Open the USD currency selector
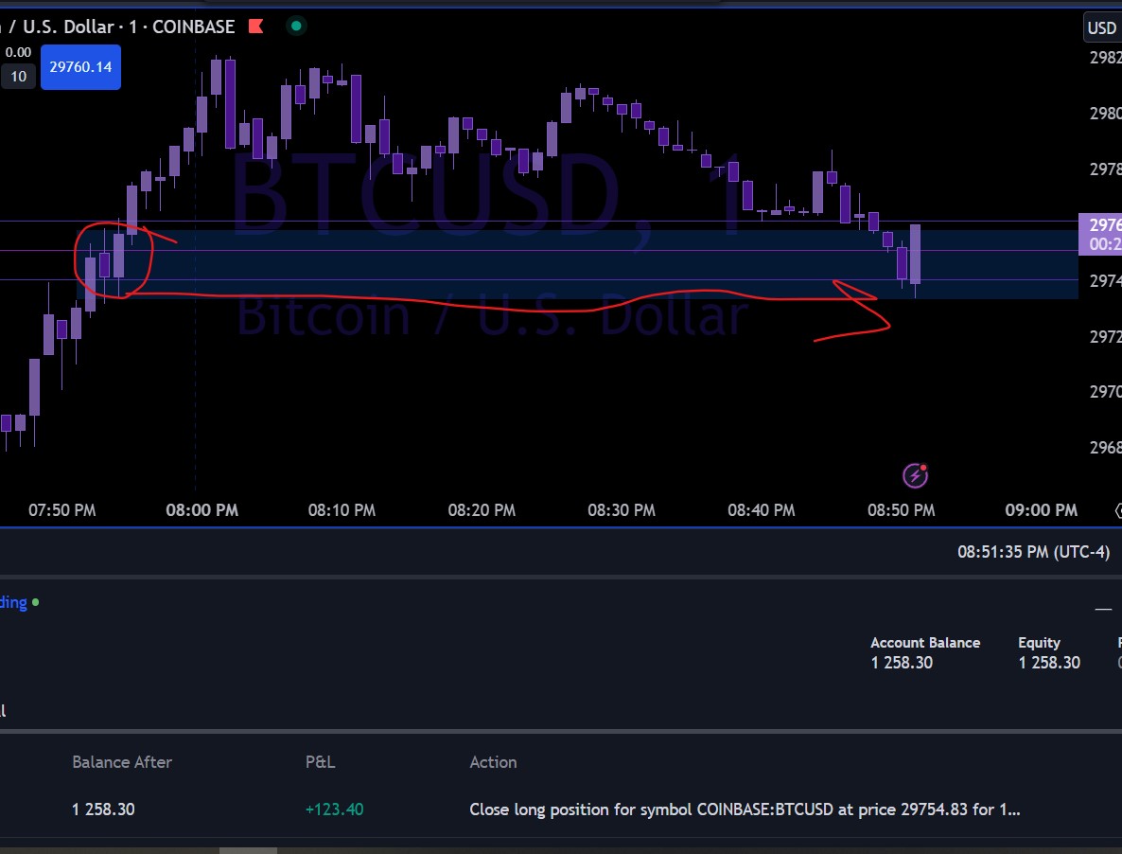Image resolution: width=1122 pixels, height=854 pixels. 1102,27
